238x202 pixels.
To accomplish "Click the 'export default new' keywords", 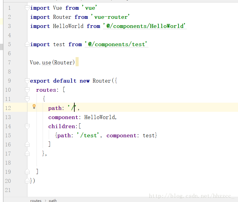I will 60,81.
